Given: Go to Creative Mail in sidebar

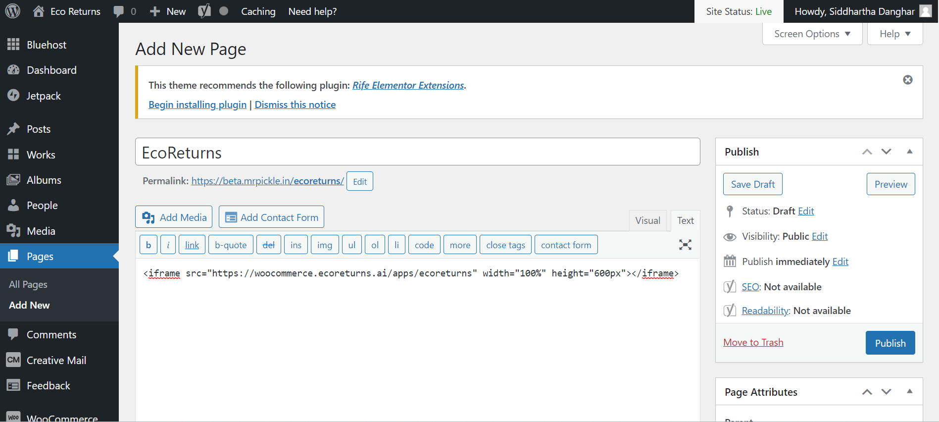Looking at the screenshot, I should (x=56, y=361).
